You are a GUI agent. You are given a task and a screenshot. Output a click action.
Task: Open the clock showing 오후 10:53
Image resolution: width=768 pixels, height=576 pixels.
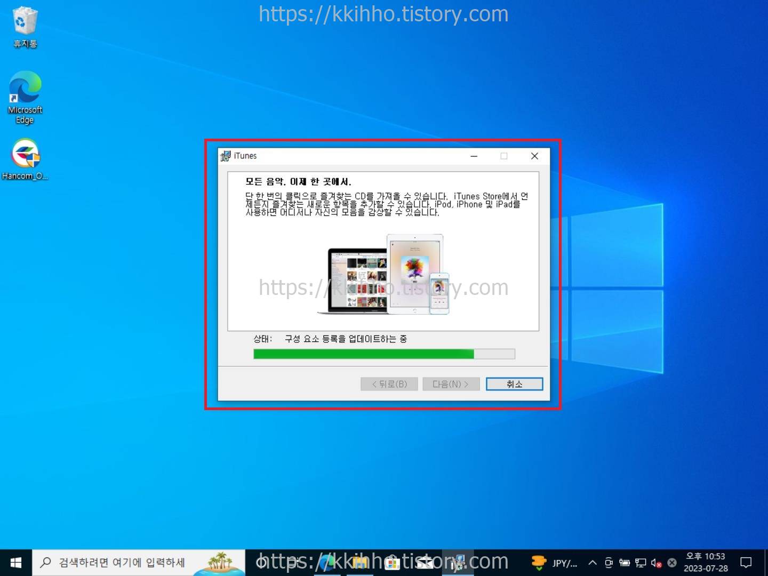coord(706,563)
